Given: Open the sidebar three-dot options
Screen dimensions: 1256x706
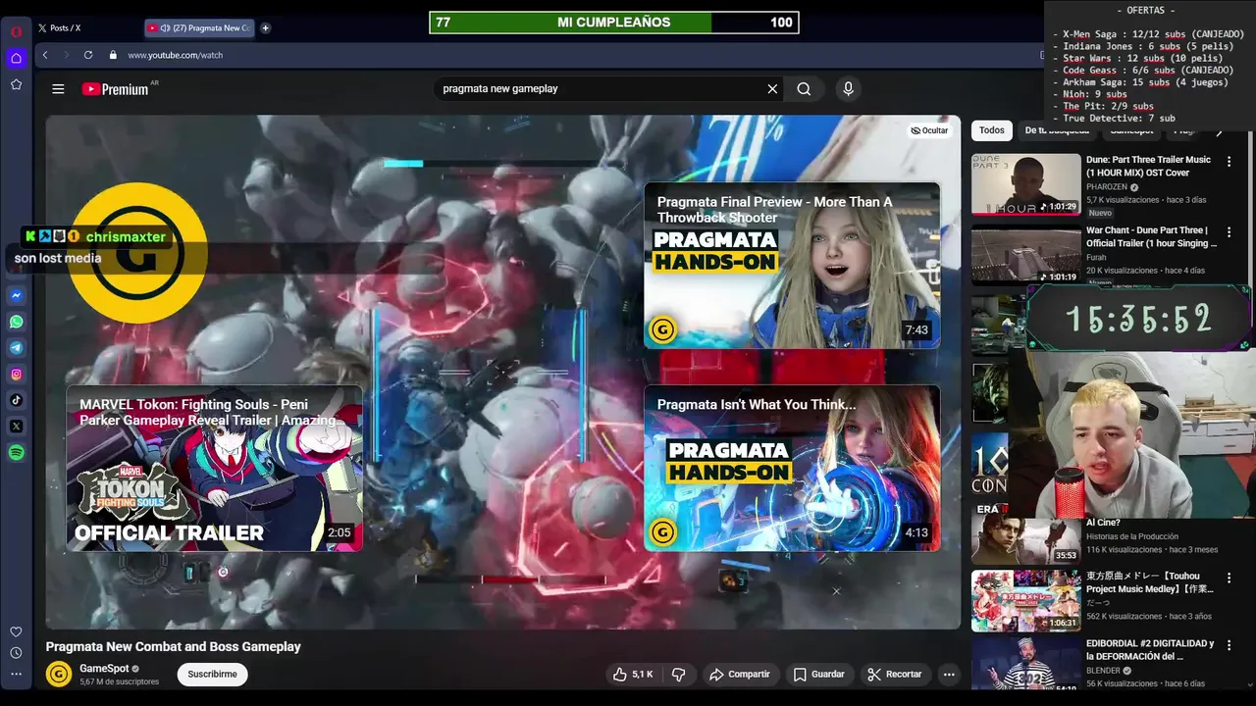Looking at the screenshot, I should tap(16, 675).
